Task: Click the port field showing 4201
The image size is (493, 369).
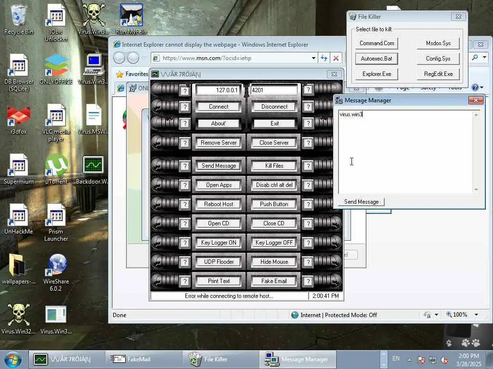Action: click(274, 90)
